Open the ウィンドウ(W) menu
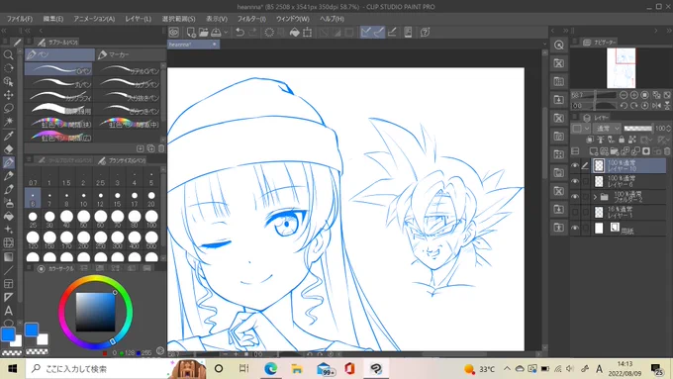 click(293, 19)
